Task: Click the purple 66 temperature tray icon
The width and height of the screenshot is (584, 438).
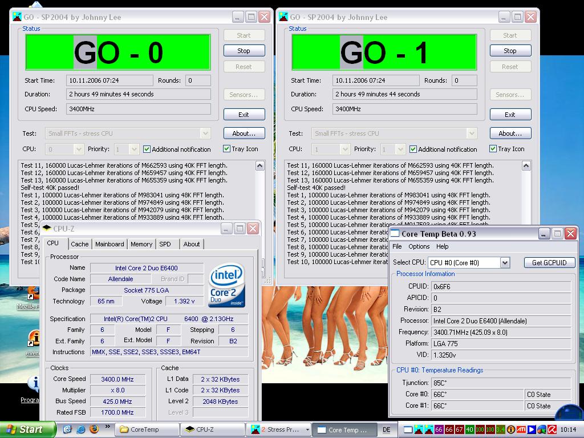Action: click(439, 429)
